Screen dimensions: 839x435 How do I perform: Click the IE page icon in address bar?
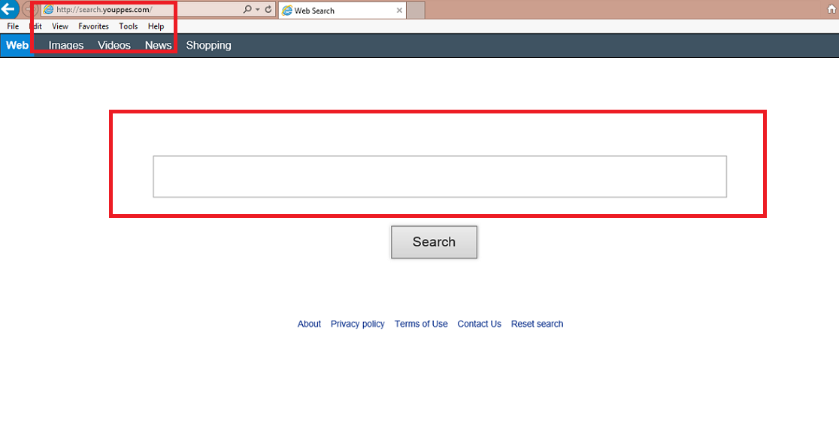[x=49, y=10]
